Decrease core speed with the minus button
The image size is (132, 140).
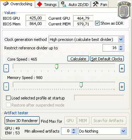pos(6,68)
